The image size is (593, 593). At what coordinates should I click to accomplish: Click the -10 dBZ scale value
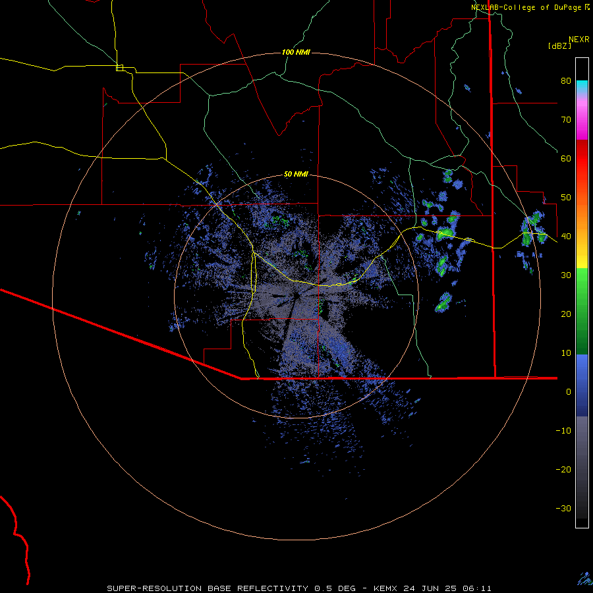click(563, 430)
